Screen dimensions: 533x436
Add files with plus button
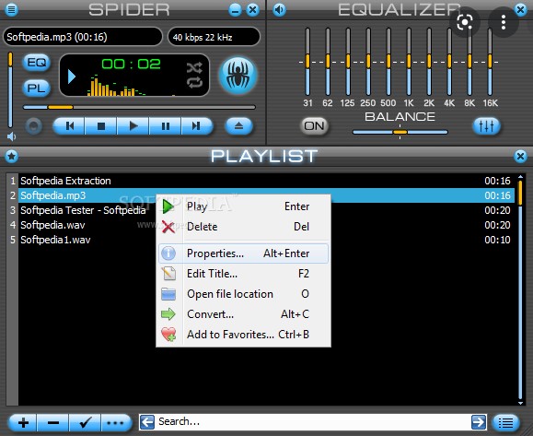click(23, 423)
